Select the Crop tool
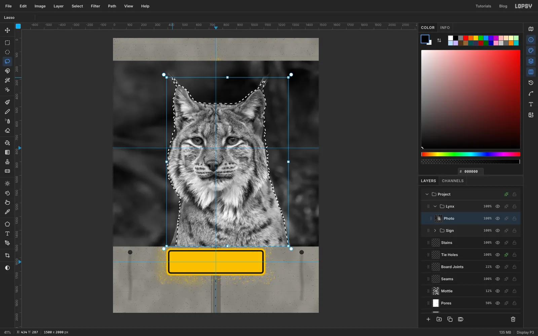 7,255
